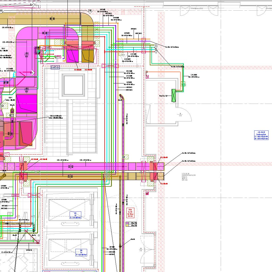Select the magenta crossed damper on the horizontal pipe bundle

click(x=144, y=45)
